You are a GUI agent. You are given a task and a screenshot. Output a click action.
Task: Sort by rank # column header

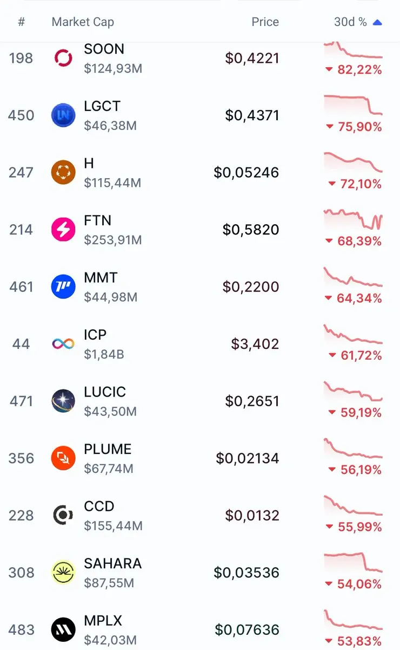click(x=21, y=22)
